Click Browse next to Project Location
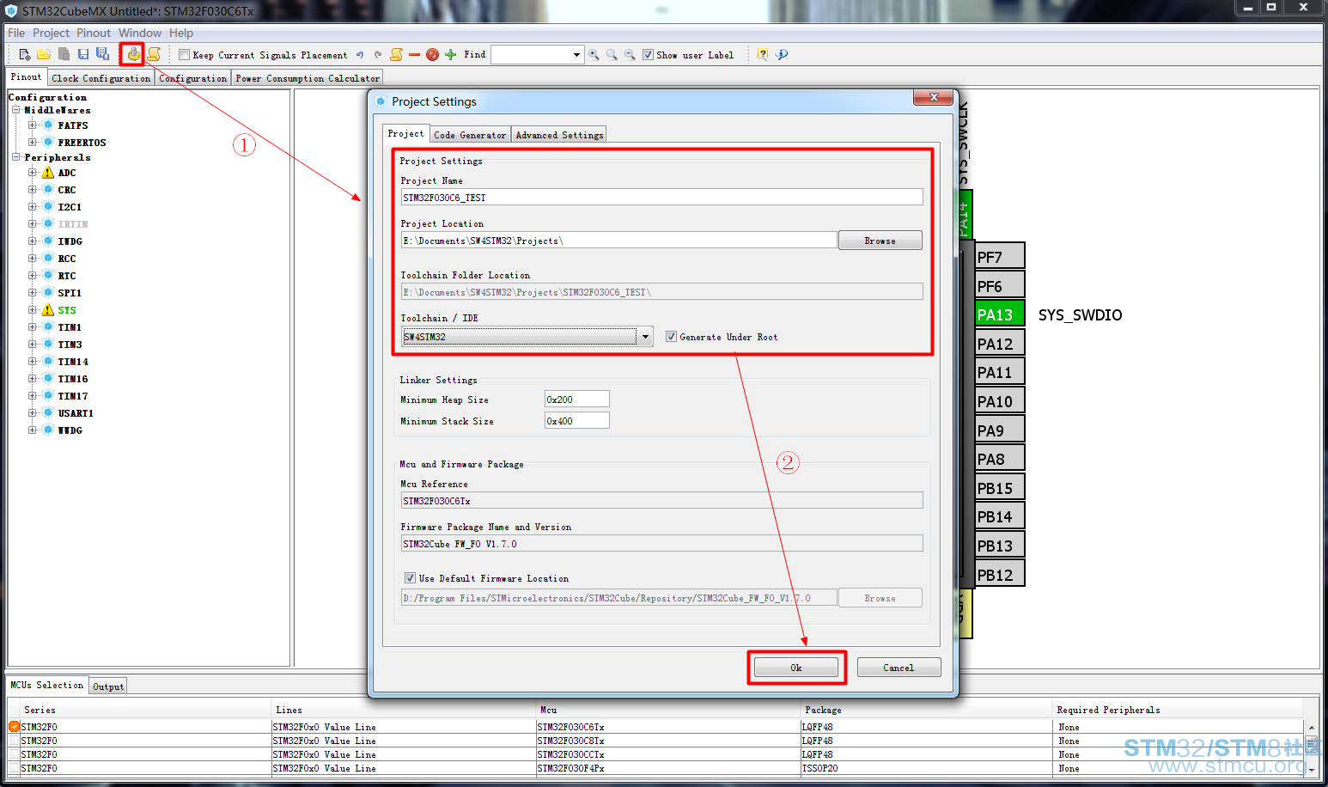This screenshot has height=787, width=1328. click(x=880, y=241)
